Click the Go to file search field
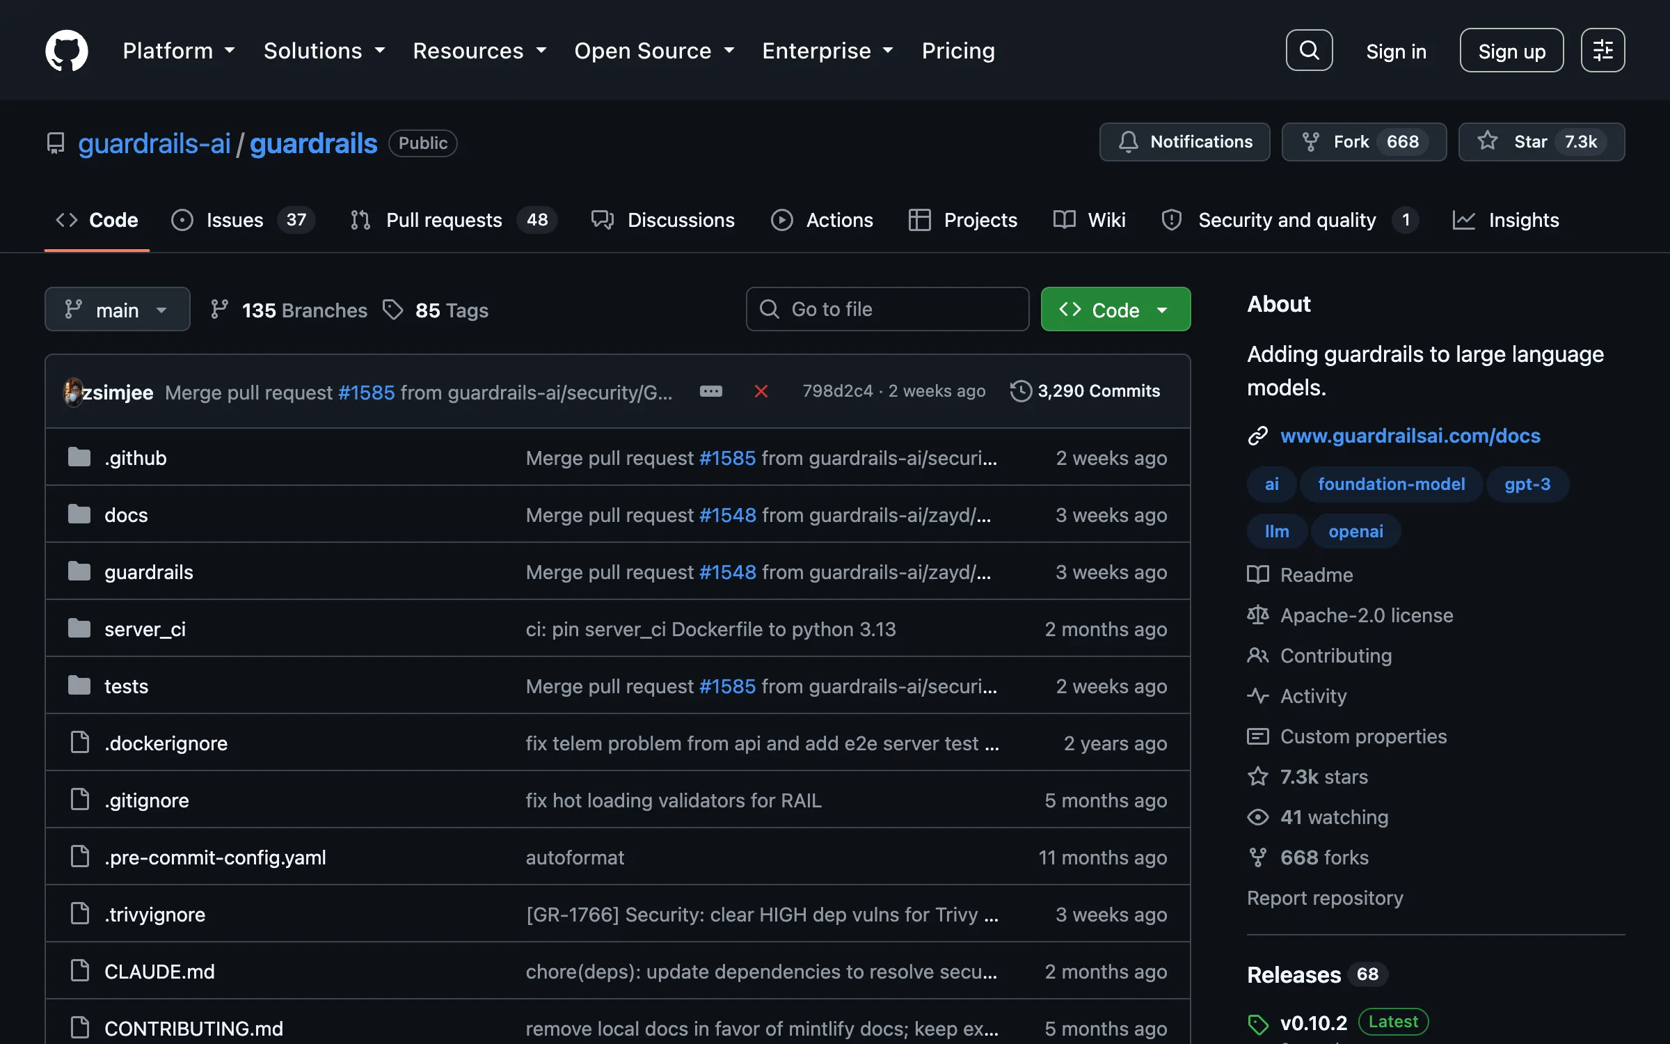1670x1044 pixels. point(887,309)
